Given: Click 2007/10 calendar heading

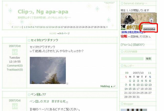Looking at the screenshot, I should click(x=138, y=73).
